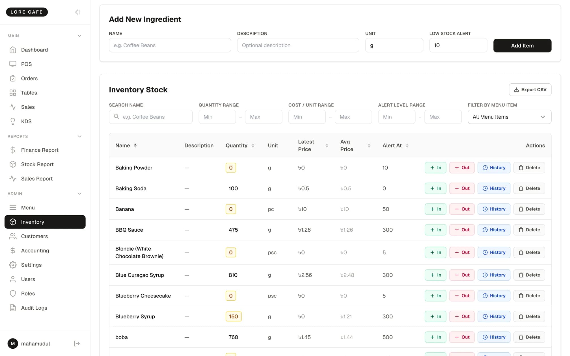The height and width of the screenshot is (356, 570).
Task: Click the Customers people icon
Action: 13,236
